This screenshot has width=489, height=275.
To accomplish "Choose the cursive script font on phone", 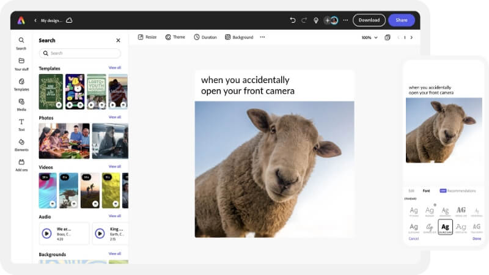I will pos(430,227).
